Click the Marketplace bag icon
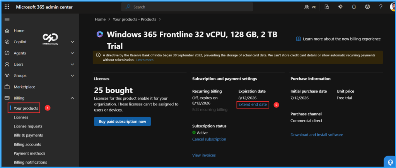This screenshot has width=396, height=168. pos(7,87)
